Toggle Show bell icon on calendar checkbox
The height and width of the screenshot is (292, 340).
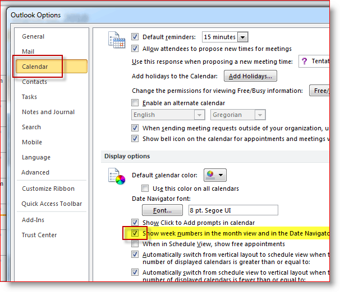[135, 138]
